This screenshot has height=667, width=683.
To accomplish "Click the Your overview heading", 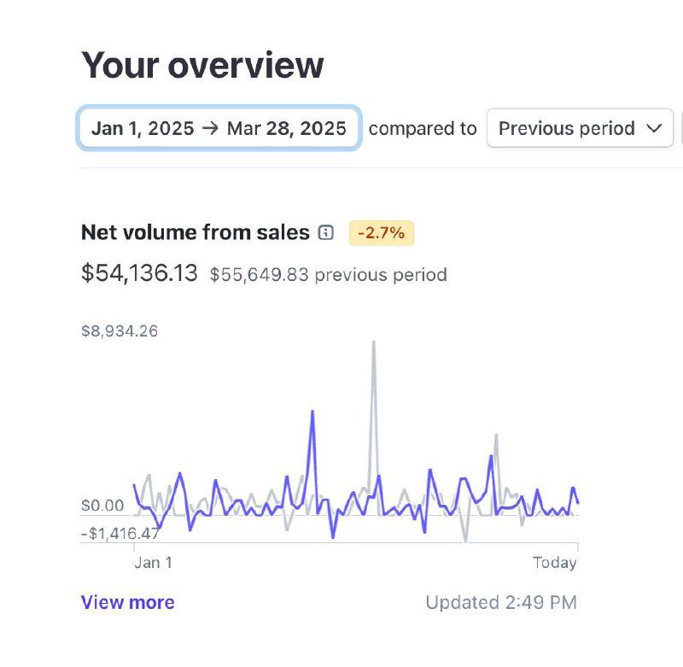I will click(x=202, y=66).
